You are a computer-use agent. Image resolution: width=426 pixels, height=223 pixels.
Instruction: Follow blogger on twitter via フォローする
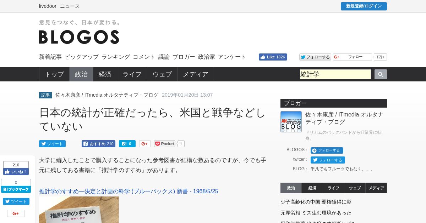328,160
